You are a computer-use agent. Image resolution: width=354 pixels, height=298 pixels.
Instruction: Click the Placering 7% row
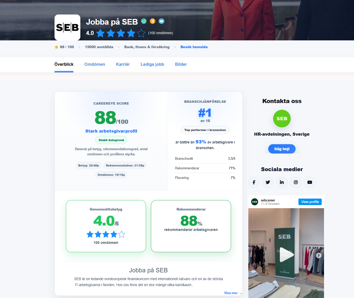205,178
